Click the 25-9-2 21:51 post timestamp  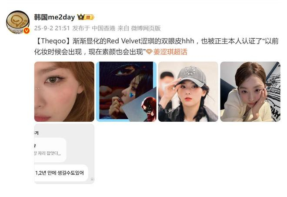(52, 28)
